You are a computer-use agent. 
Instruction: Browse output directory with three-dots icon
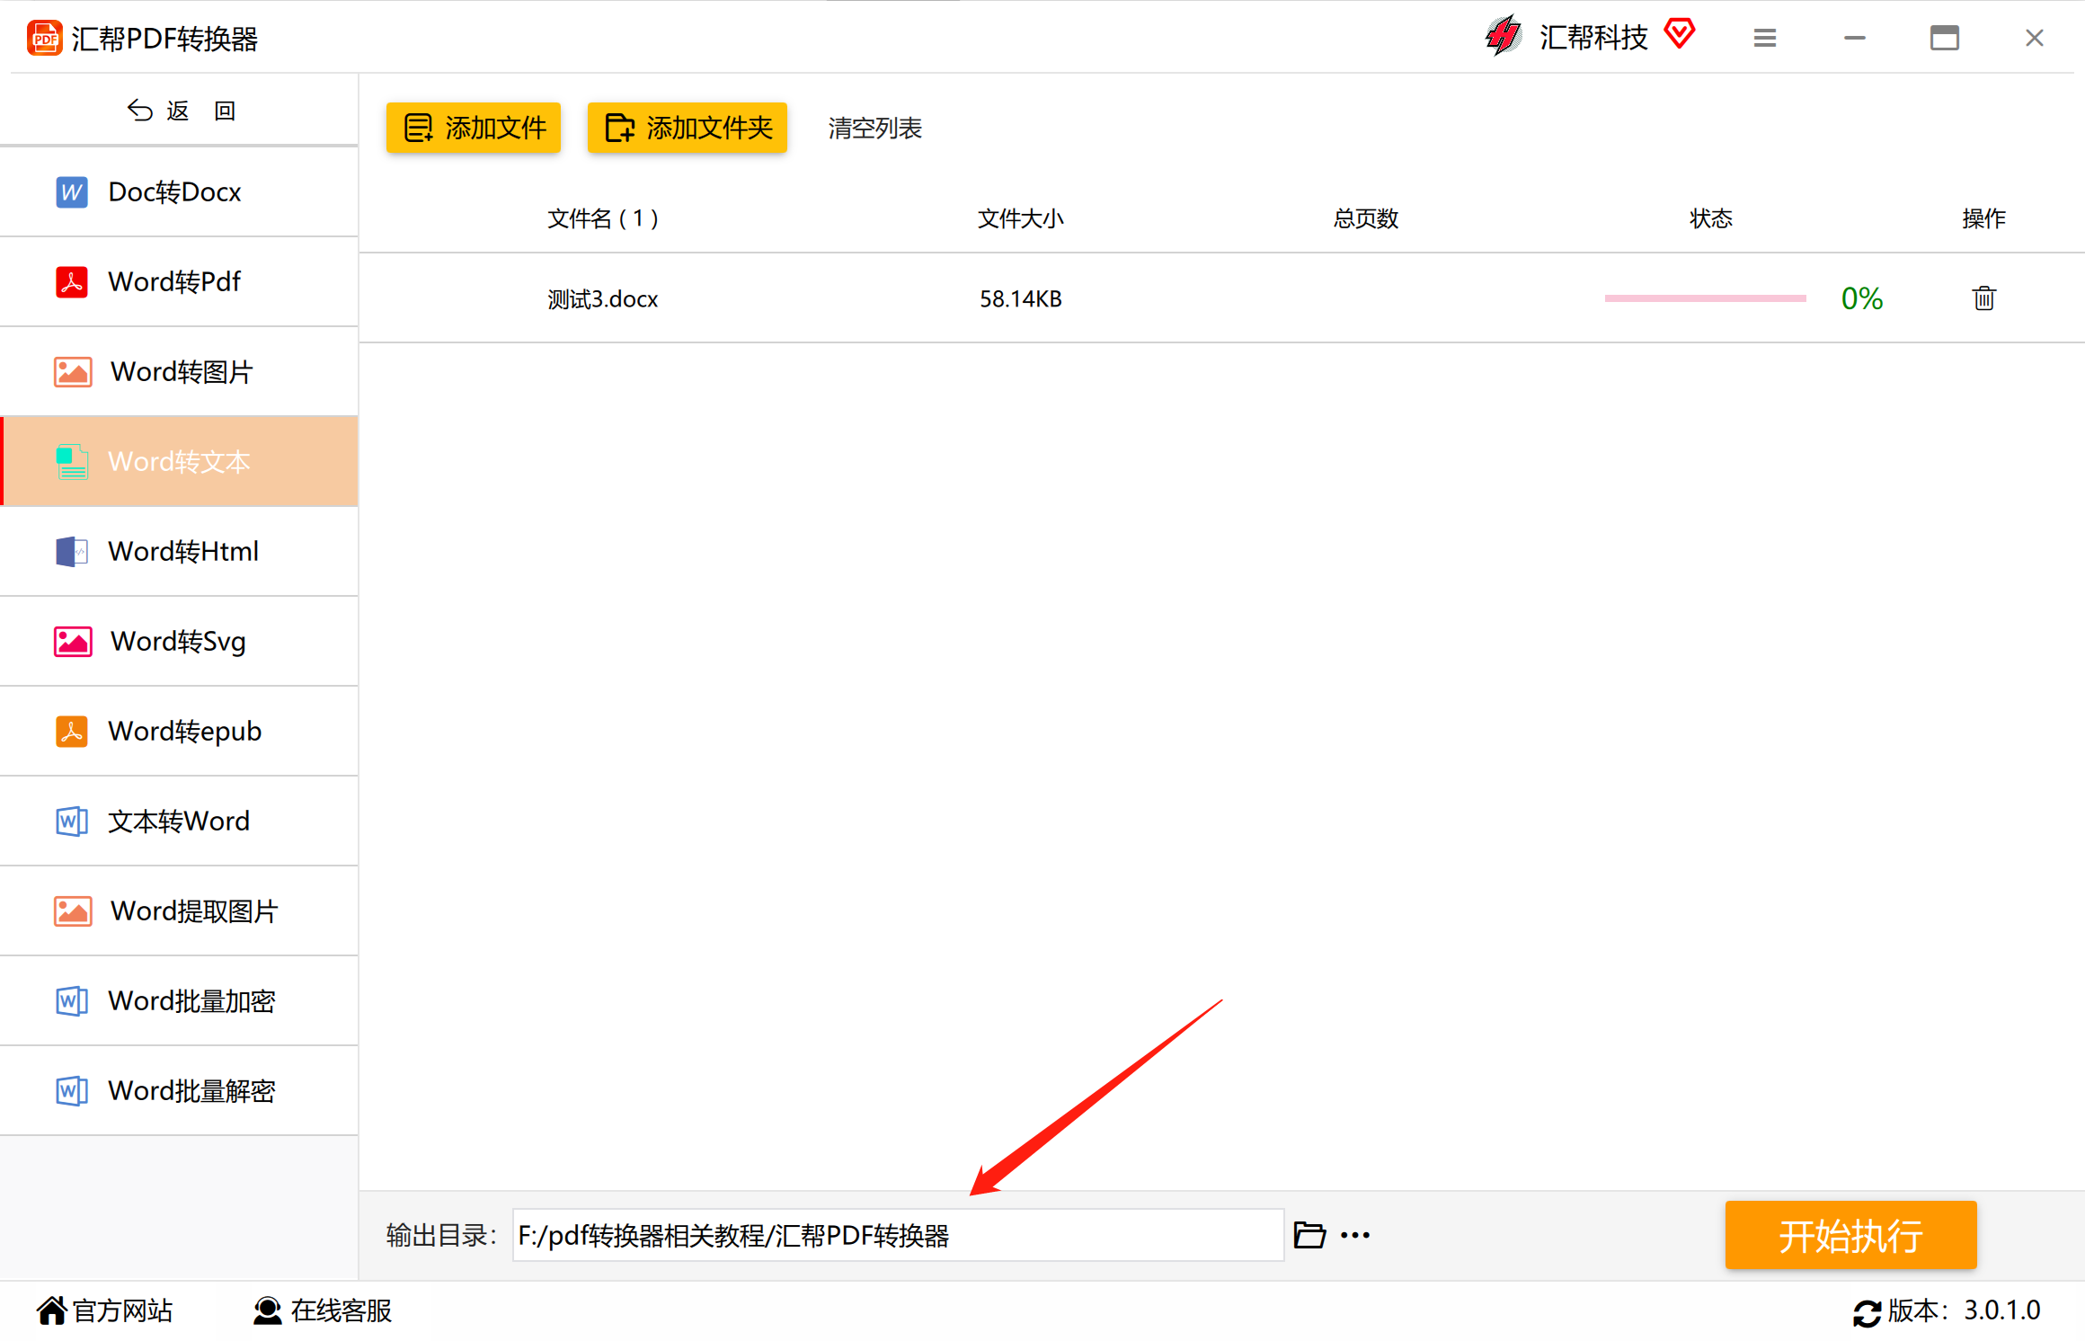click(1355, 1236)
